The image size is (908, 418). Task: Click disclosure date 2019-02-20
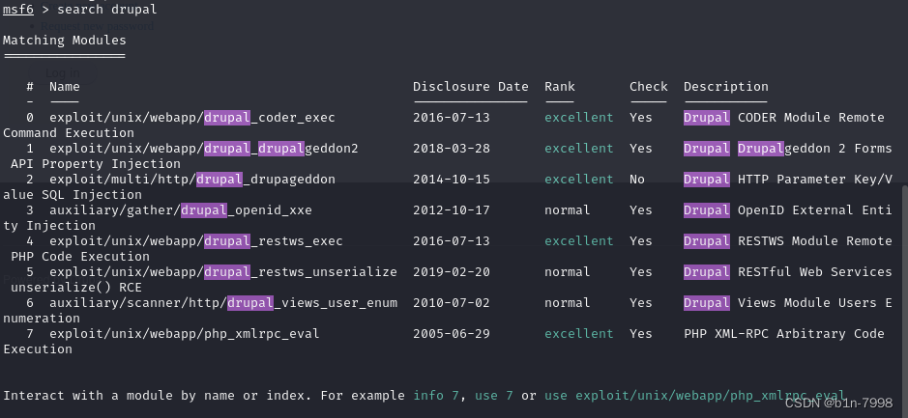pyautogui.click(x=452, y=272)
